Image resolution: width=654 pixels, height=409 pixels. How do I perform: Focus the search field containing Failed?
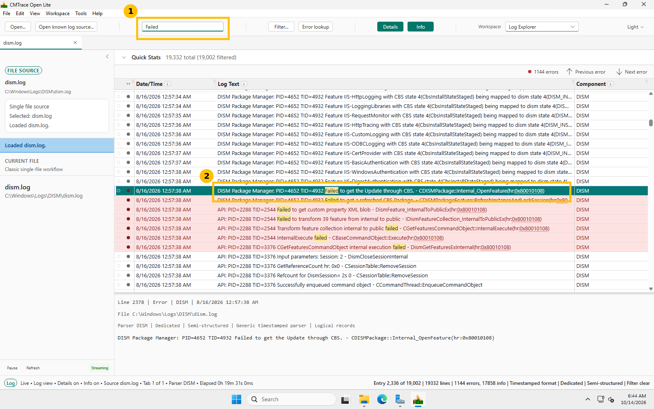tap(183, 27)
